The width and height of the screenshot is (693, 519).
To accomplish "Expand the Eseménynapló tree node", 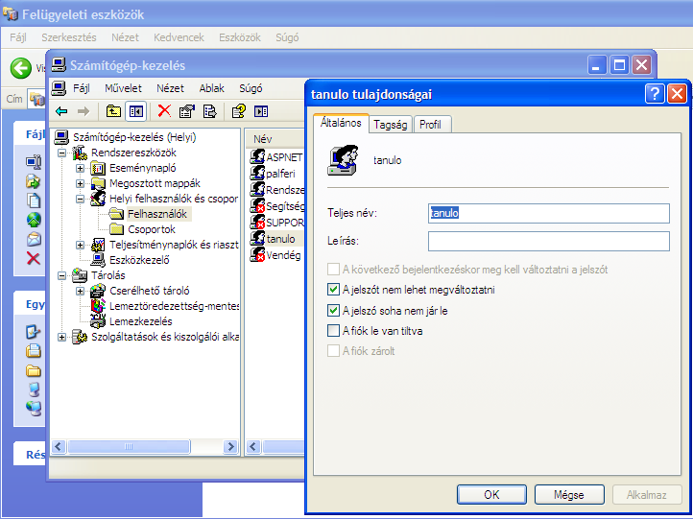I will 81,168.
